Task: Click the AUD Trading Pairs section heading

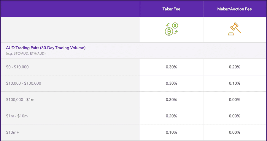Action: pos(46,48)
